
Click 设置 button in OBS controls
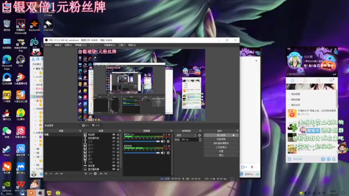(x=221, y=151)
